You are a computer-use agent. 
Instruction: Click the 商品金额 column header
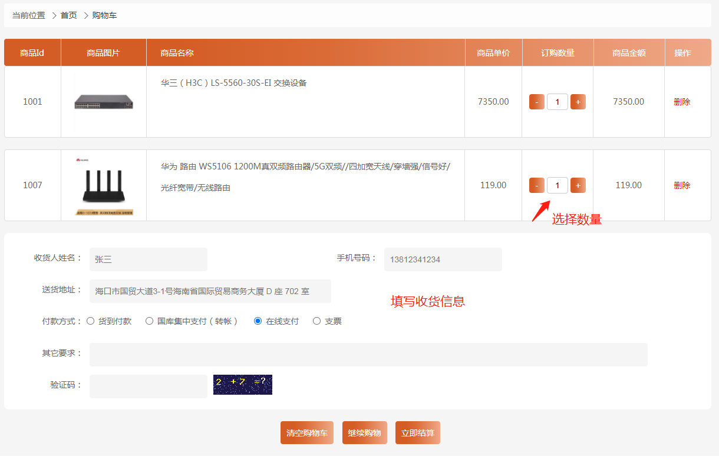pos(629,53)
